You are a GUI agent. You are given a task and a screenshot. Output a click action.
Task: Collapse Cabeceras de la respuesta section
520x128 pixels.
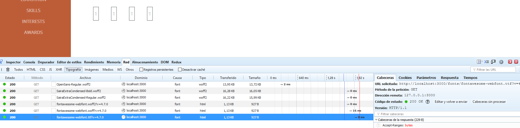pyautogui.click(x=376, y=120)
